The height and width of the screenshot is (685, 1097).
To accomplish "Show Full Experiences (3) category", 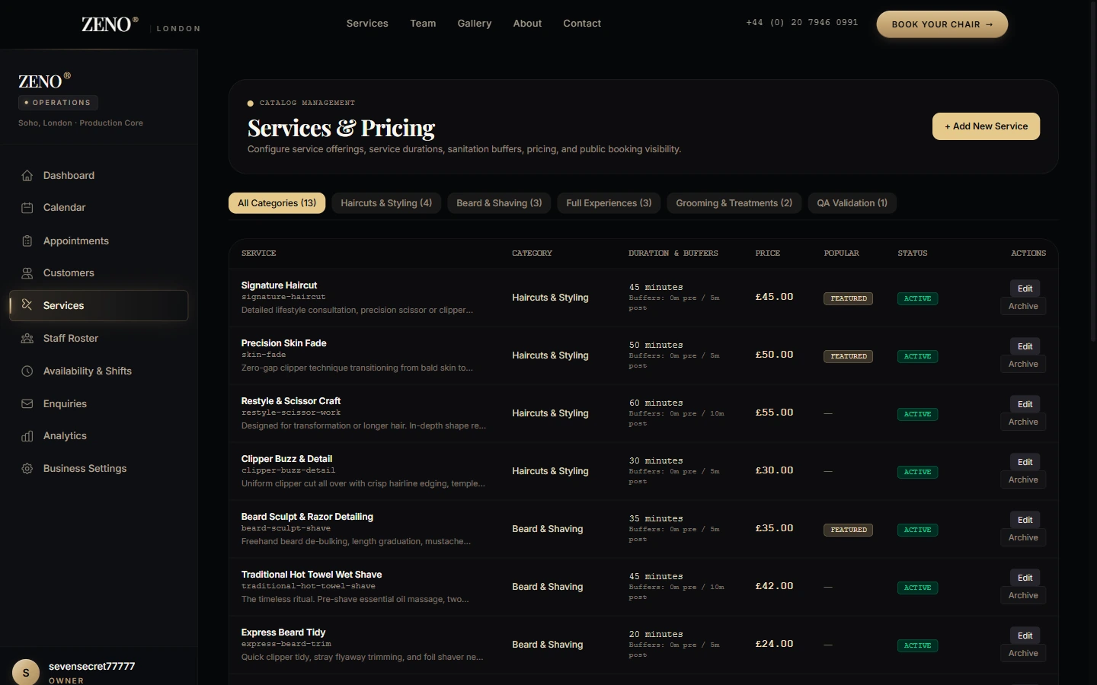I will coord(609,203).
